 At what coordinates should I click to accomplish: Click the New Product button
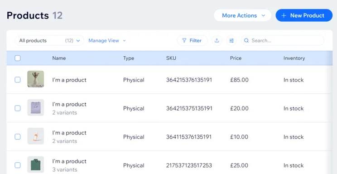pos(304,15)
